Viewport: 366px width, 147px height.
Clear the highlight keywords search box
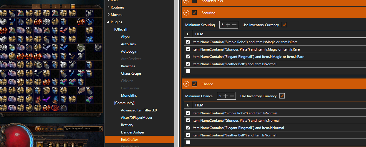pos(100,129)
